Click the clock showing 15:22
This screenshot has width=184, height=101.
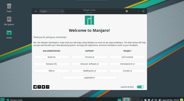coord(171,100)
